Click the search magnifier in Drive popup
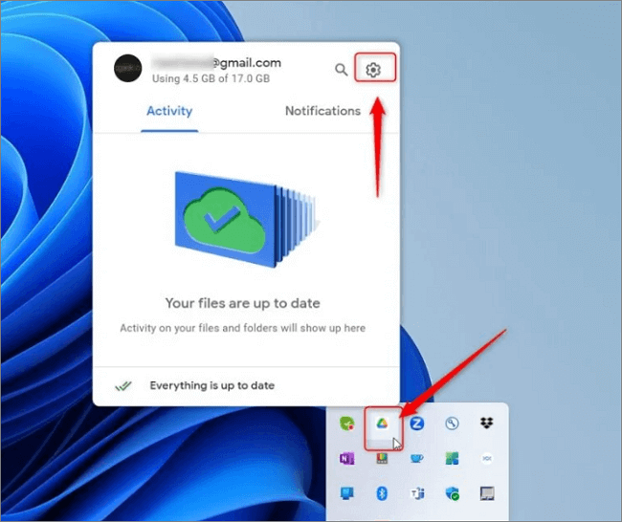Image resolution: width=622 pixels, height=522 pixels. (341, 70)
